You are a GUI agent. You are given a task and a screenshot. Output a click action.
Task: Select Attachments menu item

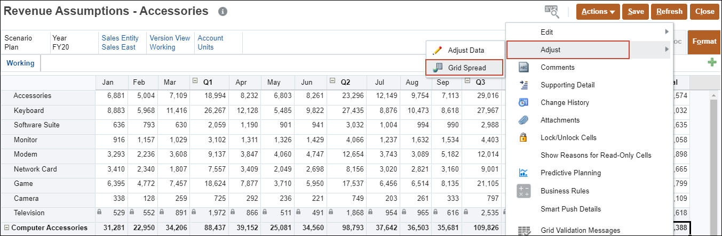(x=560, y=120)
